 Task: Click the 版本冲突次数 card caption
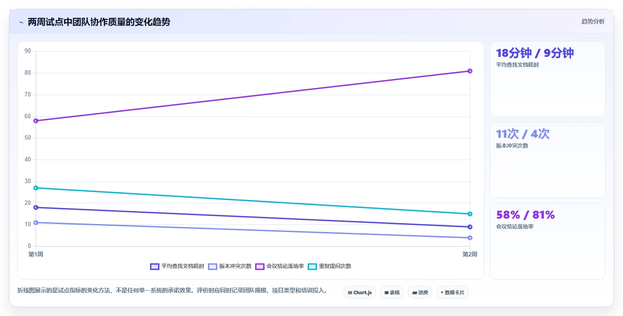(512, 146)
